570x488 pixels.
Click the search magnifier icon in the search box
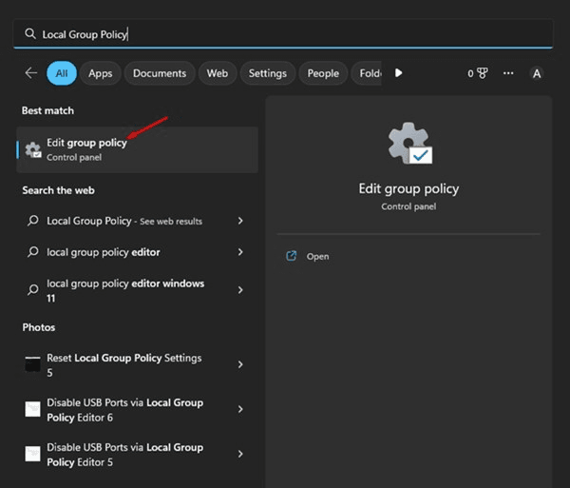[30, 34]
